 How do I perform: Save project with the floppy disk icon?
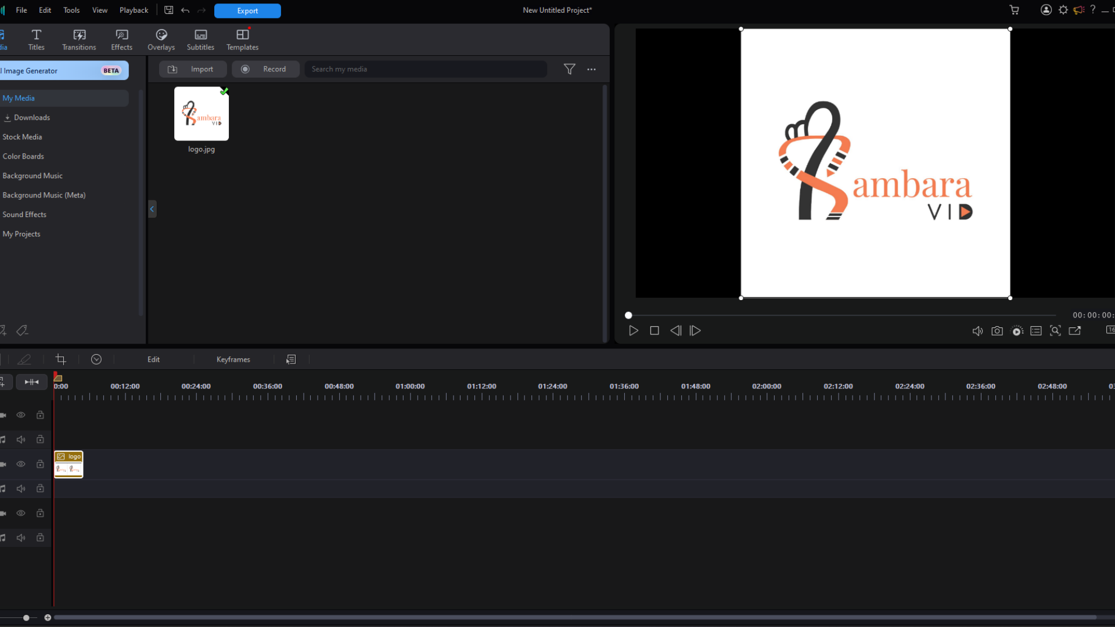168,10
